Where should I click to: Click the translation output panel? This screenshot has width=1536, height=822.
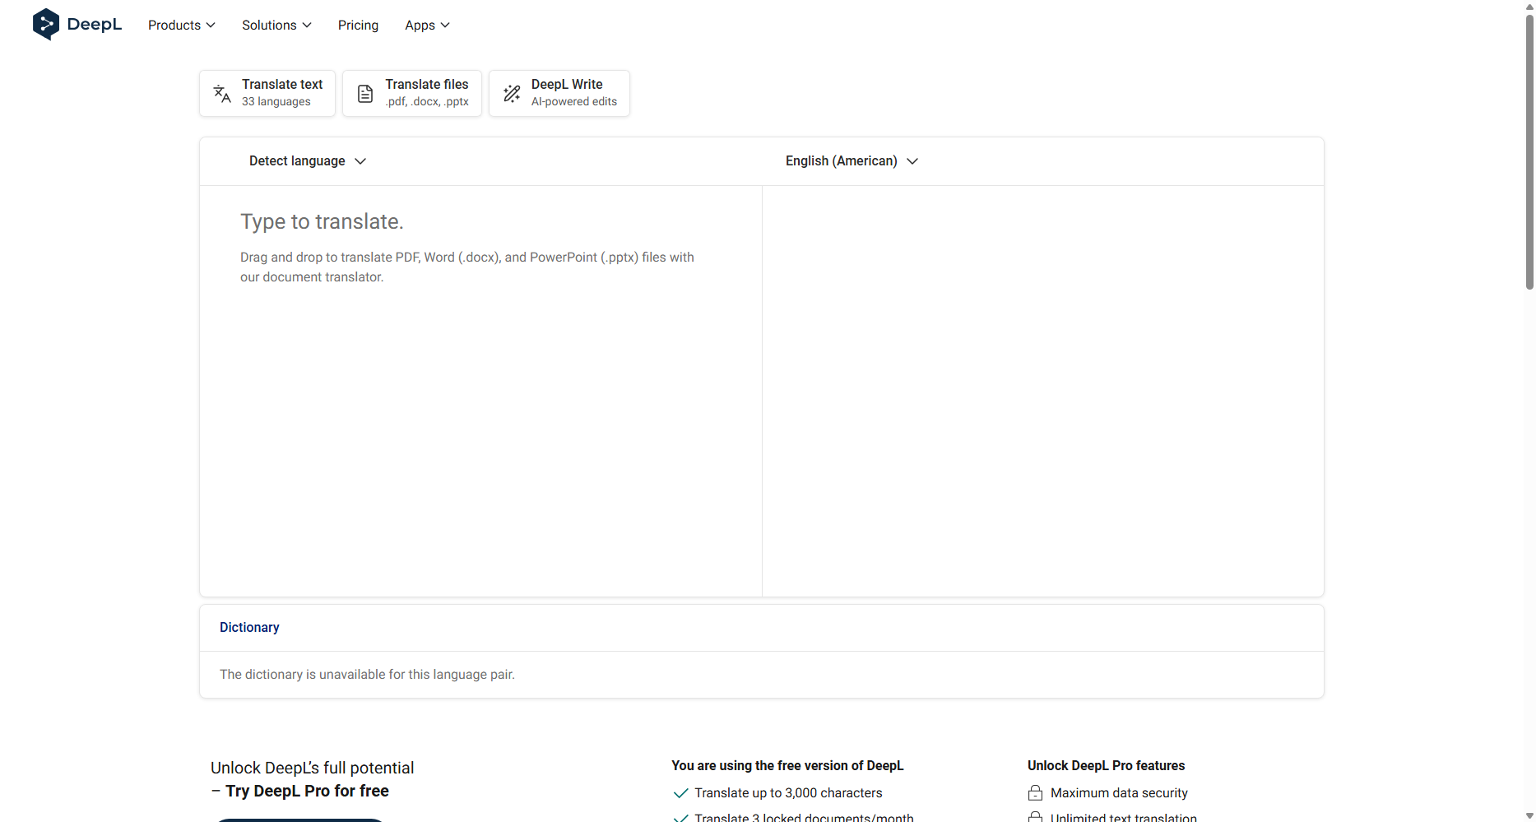(x=1043, y=391)
